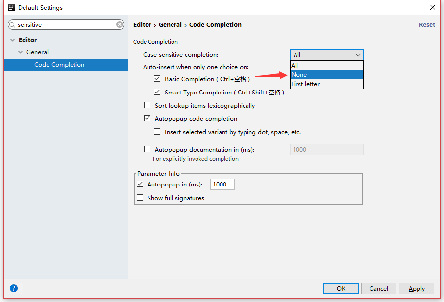Click the OK button
The height and width of the screenshot is (302, 444).
coord(341,288)
